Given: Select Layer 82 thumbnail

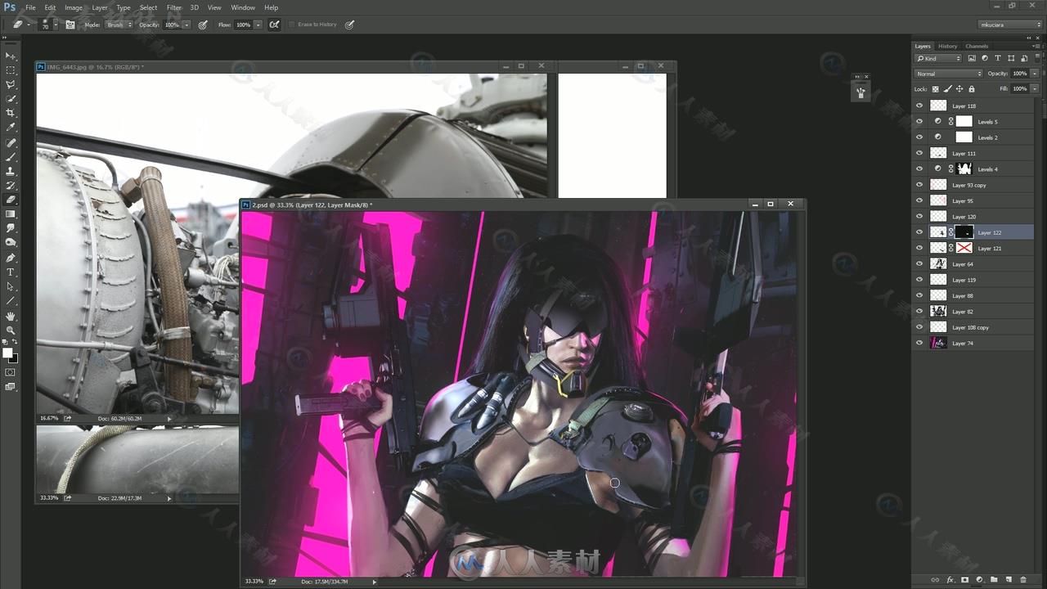Looking at the screenshot, I should pos(938,311).
